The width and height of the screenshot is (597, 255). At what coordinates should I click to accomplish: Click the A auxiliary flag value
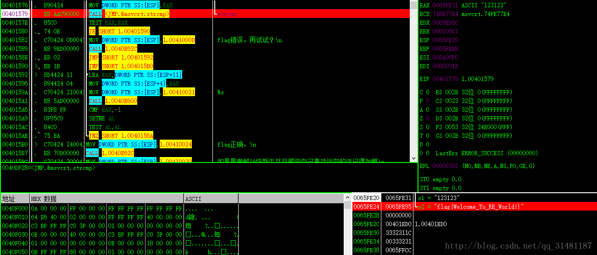point(428,110)
